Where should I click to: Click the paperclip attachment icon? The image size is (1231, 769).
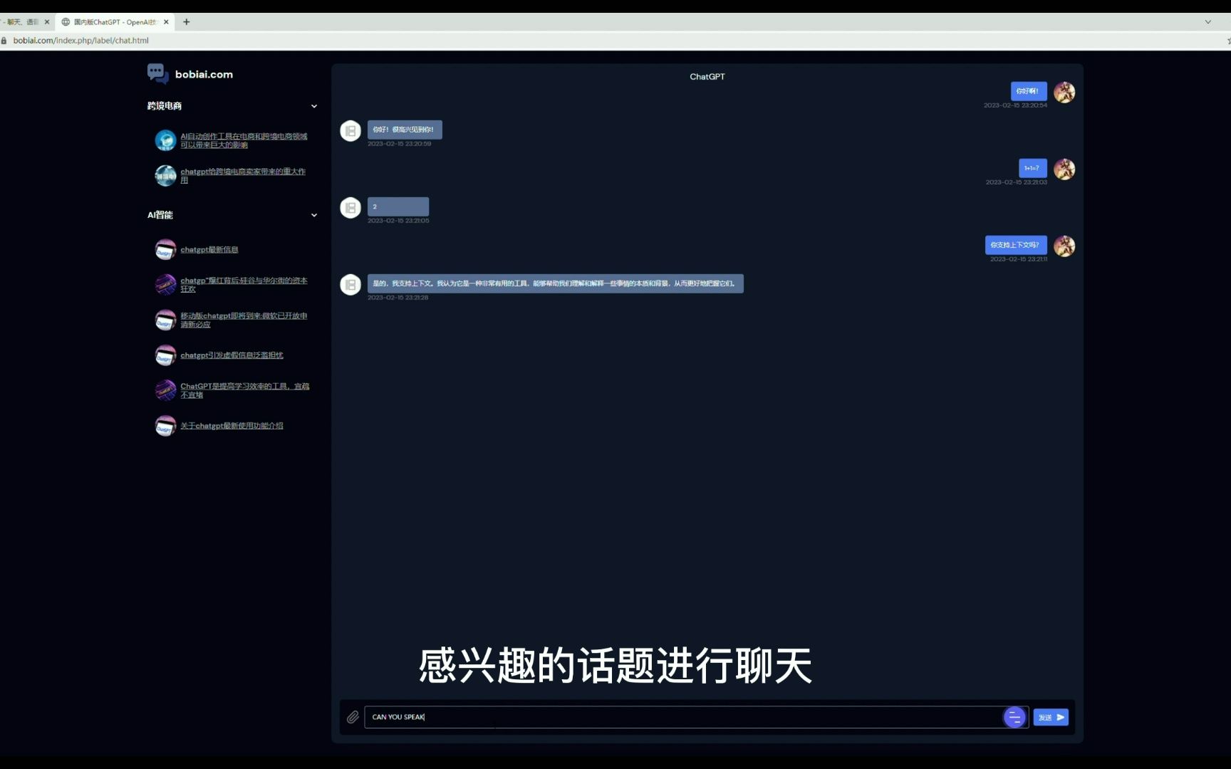353,717
